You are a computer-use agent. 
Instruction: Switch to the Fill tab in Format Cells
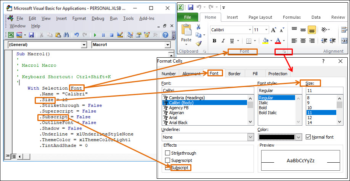pos(255,74)
